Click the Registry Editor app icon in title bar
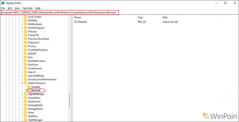Screen dimensions: 239x122 [x=3, y=3]
